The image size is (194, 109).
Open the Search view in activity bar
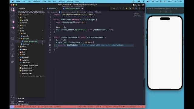click(12, 15)
